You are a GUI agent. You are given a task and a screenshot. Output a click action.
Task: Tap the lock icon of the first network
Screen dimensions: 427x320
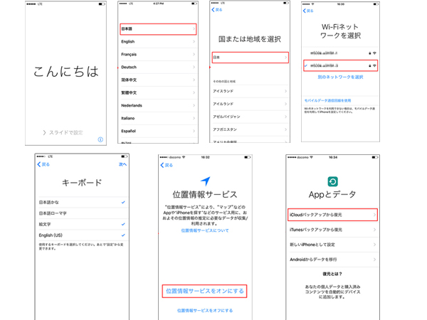(370, 53)
